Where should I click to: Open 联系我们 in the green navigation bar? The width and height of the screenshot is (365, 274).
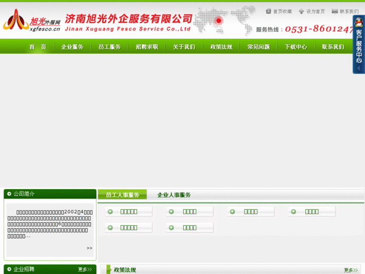[333, 47]
